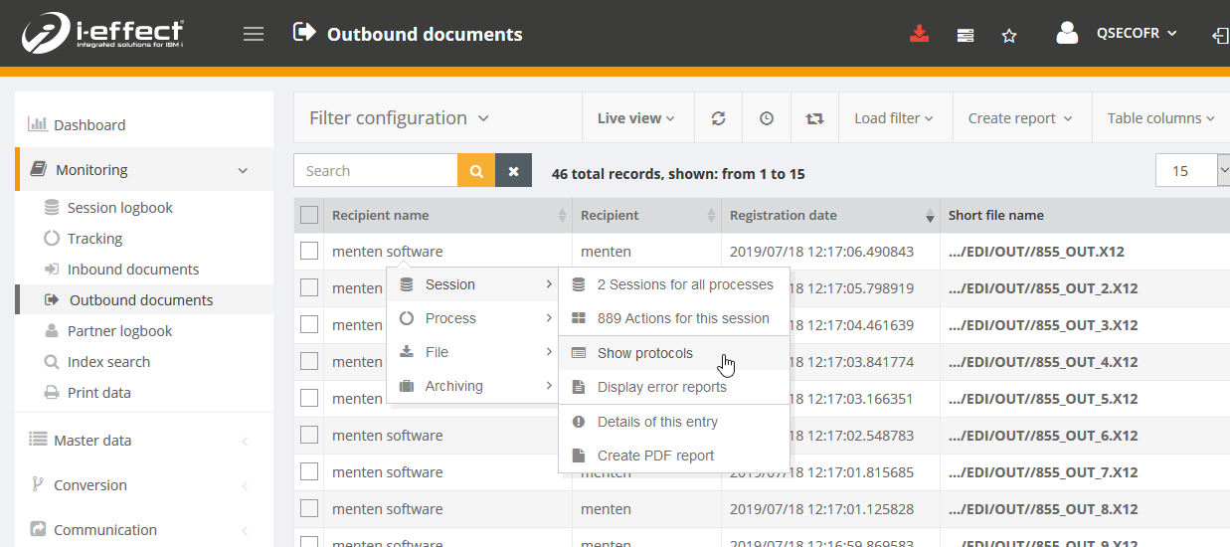Open the Table columns dropdown
This screenshot has width=1230, height=547.
click(1160, 118)
